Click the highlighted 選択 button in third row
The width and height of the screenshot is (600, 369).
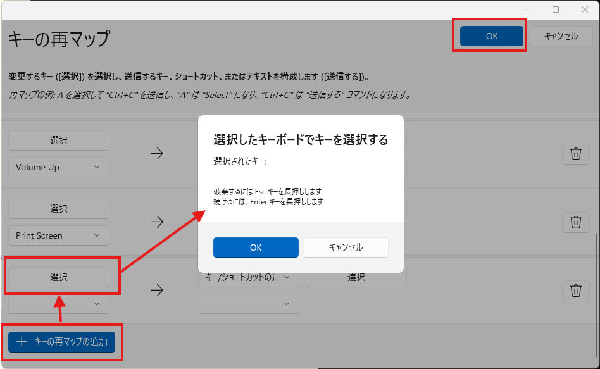(59, 277)
